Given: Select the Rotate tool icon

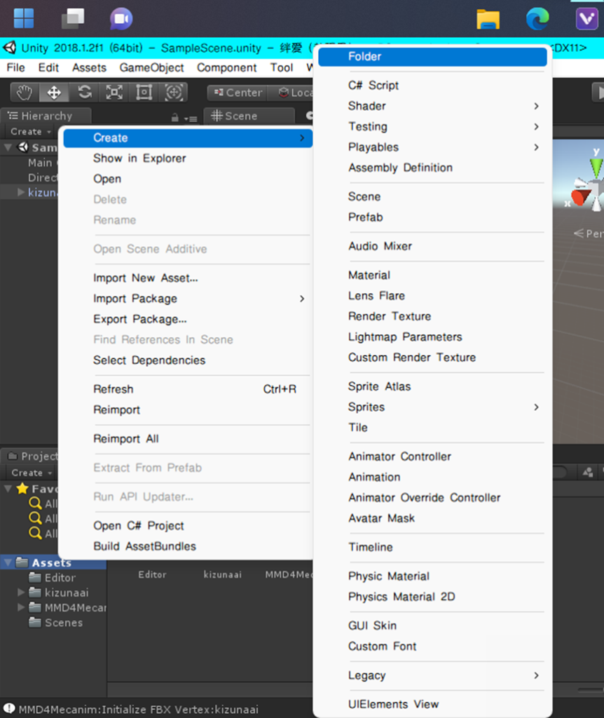Looking at the screenshot, I should click(84, 93).
